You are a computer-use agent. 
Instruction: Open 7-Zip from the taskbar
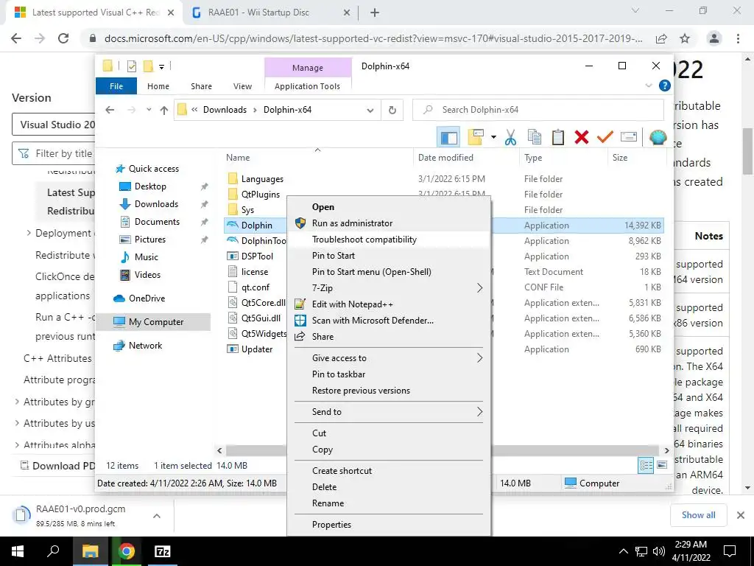pos(163,551)
